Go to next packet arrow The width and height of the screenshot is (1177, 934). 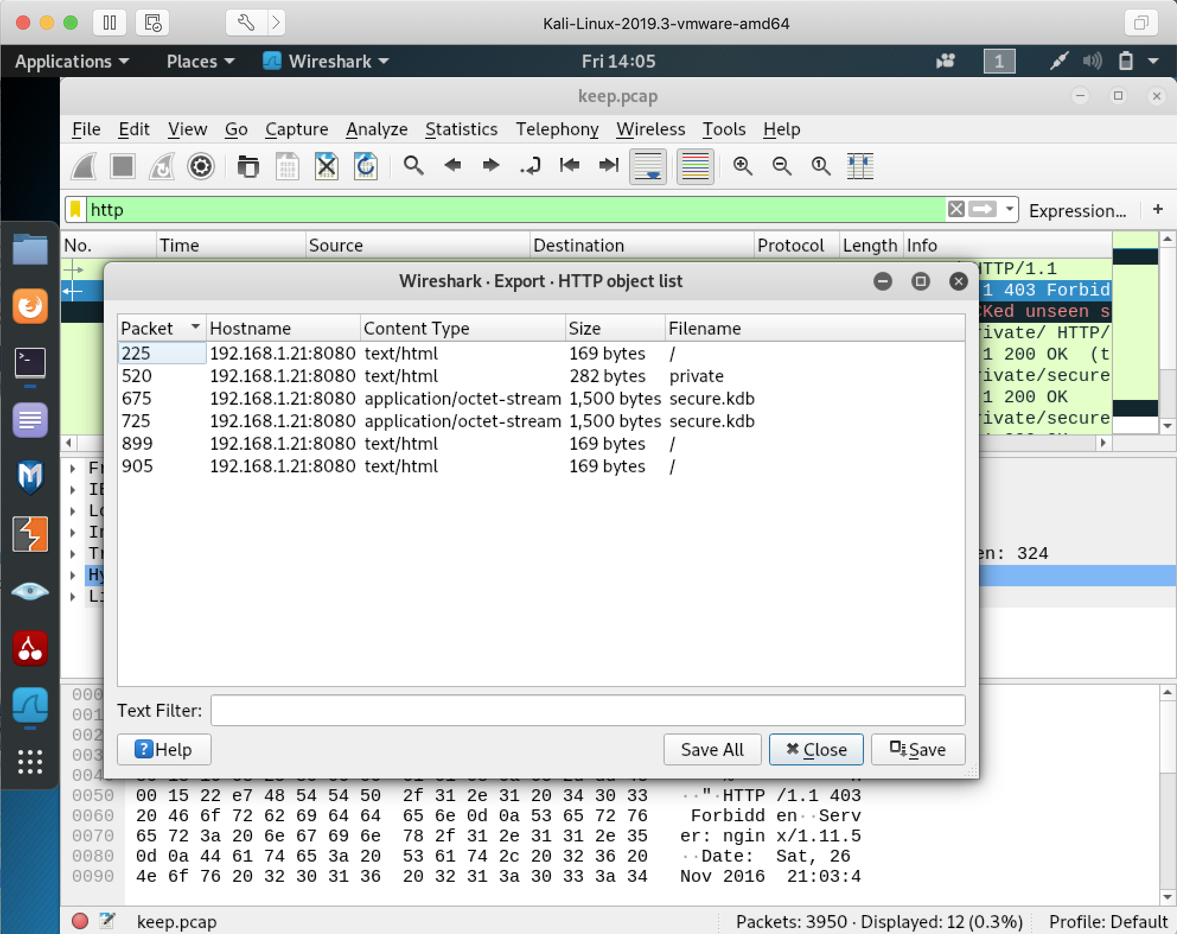(x=491, y=166)
